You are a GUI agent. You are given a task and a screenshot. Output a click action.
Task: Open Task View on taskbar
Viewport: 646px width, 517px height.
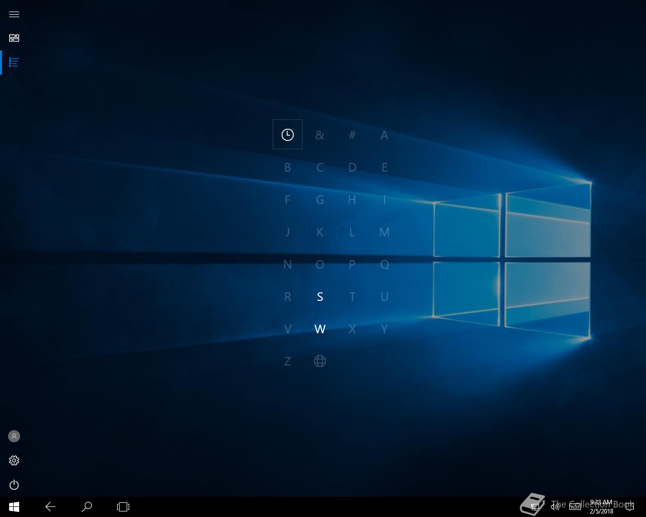tap(123, 507)
